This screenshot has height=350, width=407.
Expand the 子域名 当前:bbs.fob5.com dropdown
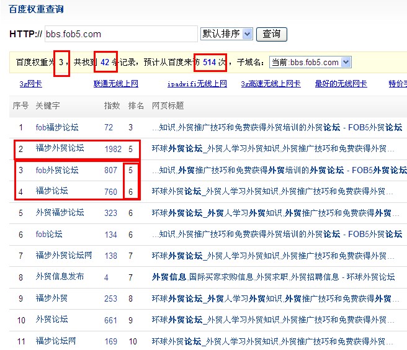click(x=310, y=62)
